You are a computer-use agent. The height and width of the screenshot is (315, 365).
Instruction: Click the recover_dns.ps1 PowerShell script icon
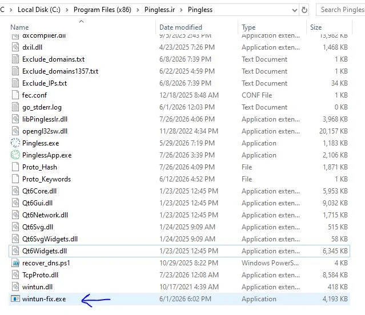[x=15, y=263]
